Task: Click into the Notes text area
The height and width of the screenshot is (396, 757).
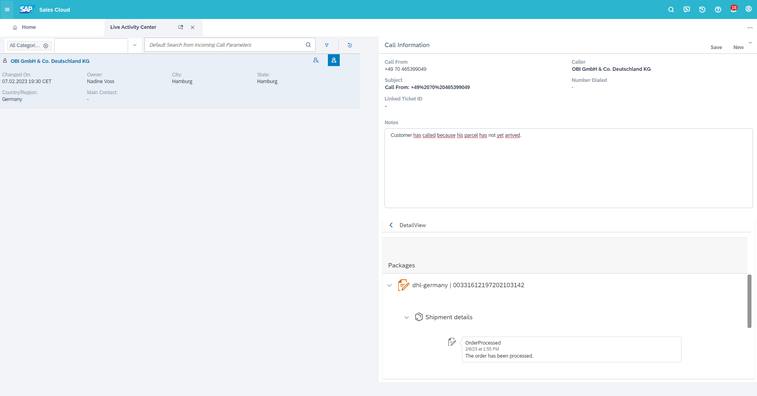Action: 568,168
